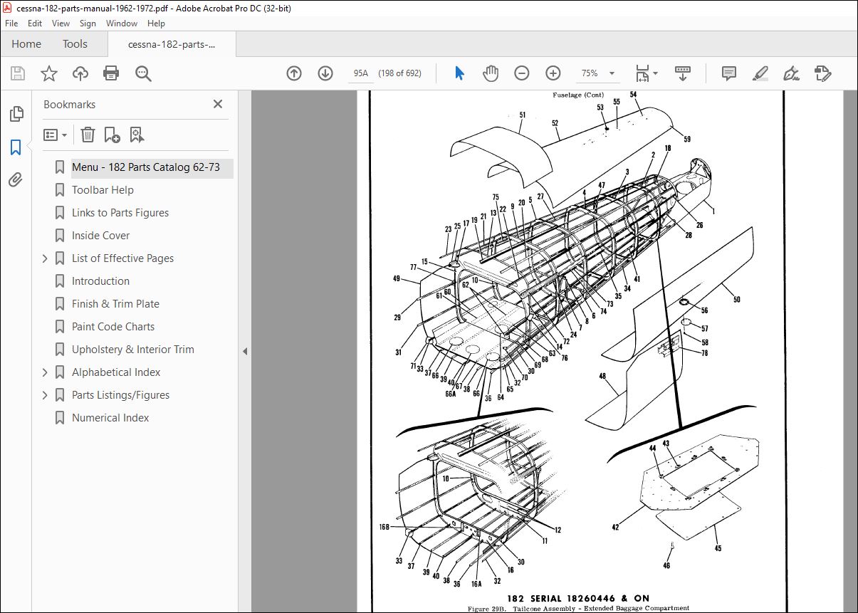Collapse the navigation pane arrow
Image resolution: width=858 pixels, height=613 pixels.
(244, 351)
